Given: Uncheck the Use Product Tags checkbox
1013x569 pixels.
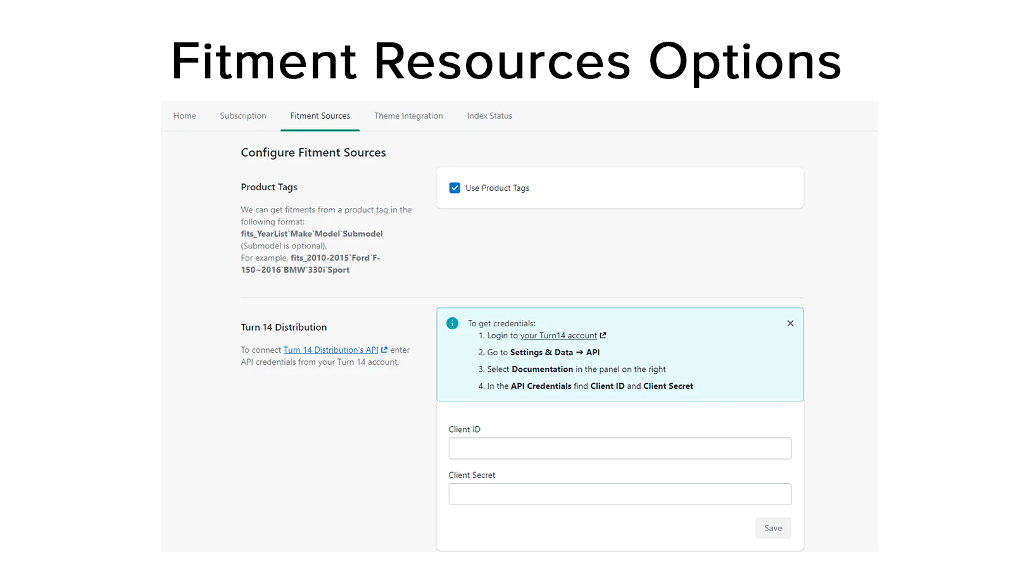Looking at the screenshot, I should coord(455,188).
